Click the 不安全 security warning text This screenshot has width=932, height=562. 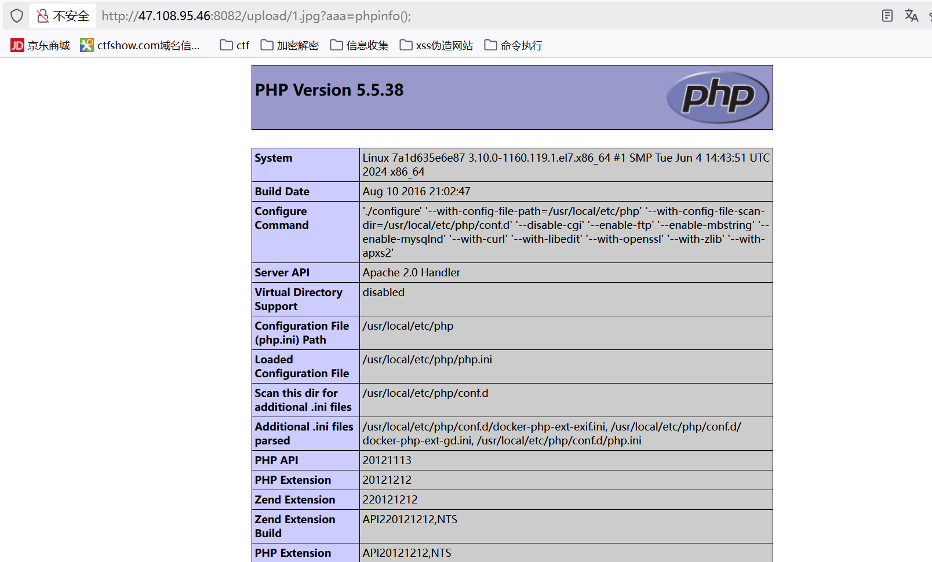pos(71,16)
